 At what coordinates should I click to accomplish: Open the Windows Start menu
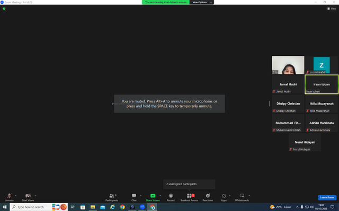[x=5, y=207]
